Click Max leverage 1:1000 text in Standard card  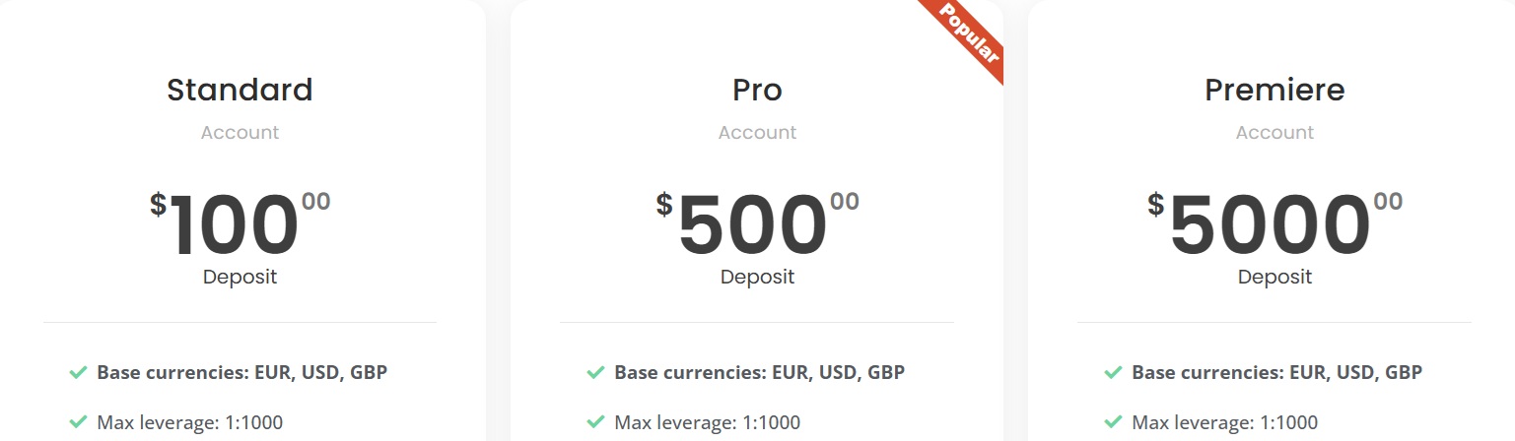click(x=189, y=423)
